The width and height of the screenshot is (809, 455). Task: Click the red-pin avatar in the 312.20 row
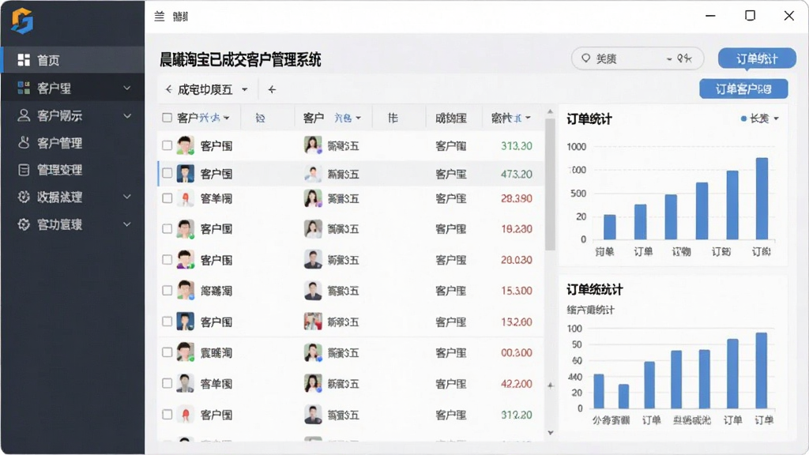pos(185,414)
